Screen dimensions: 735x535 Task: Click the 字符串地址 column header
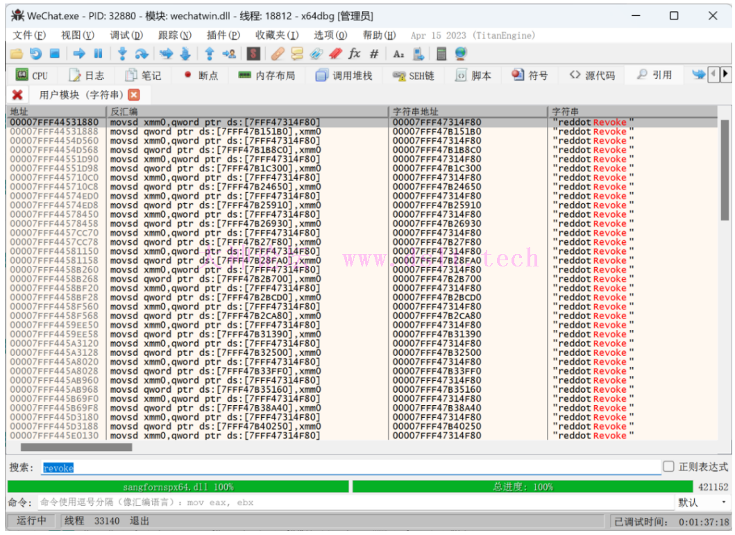pos(468,112)
